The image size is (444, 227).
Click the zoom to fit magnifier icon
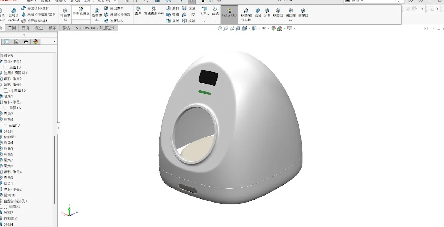(219, 29)
